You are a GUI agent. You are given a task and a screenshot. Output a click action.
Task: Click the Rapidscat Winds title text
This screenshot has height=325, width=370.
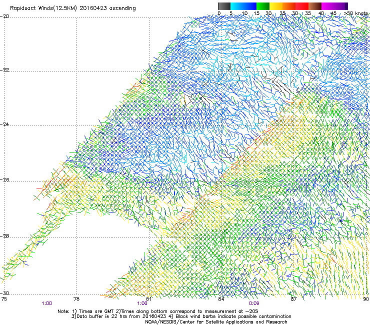[73, 8]
